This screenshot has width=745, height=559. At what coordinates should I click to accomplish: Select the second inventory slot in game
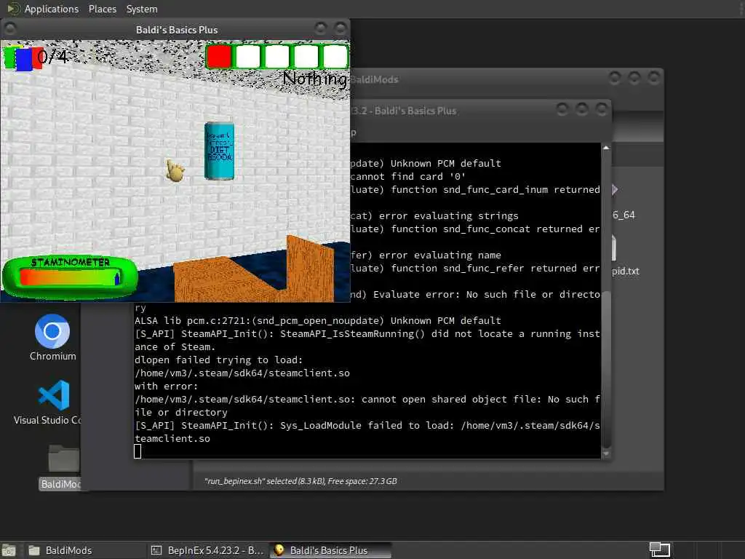click(248, 57)
